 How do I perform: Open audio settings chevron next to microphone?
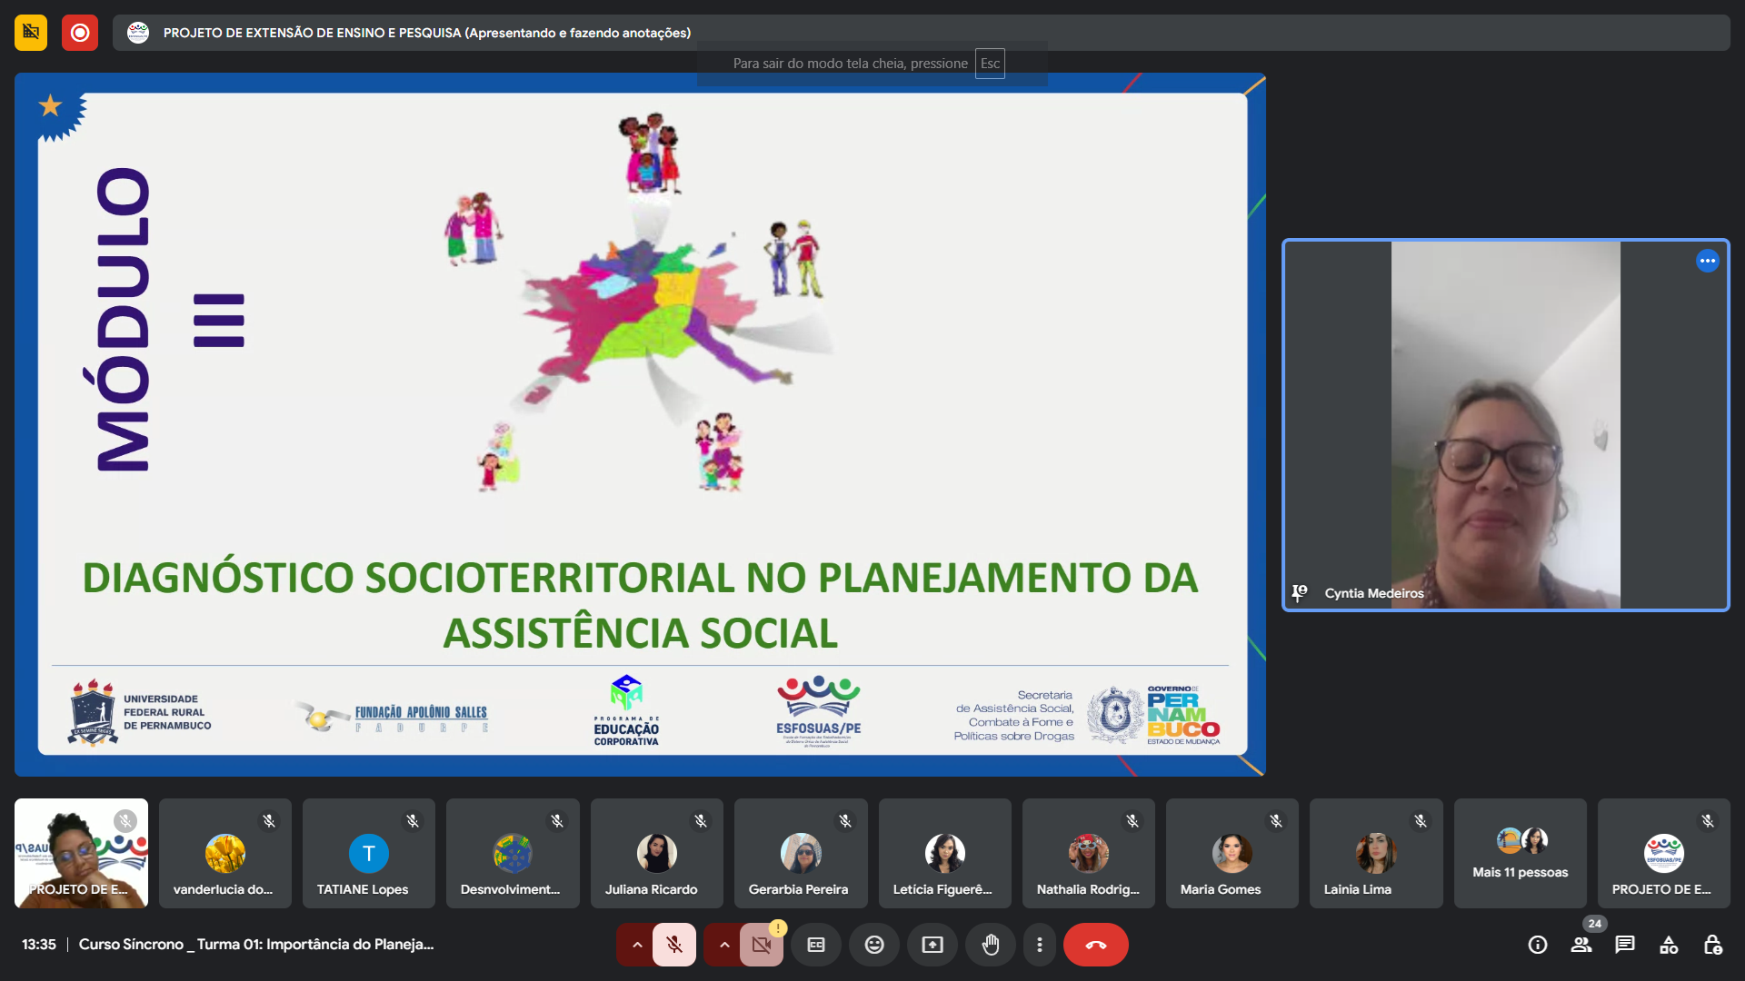[x=637, y=945]
